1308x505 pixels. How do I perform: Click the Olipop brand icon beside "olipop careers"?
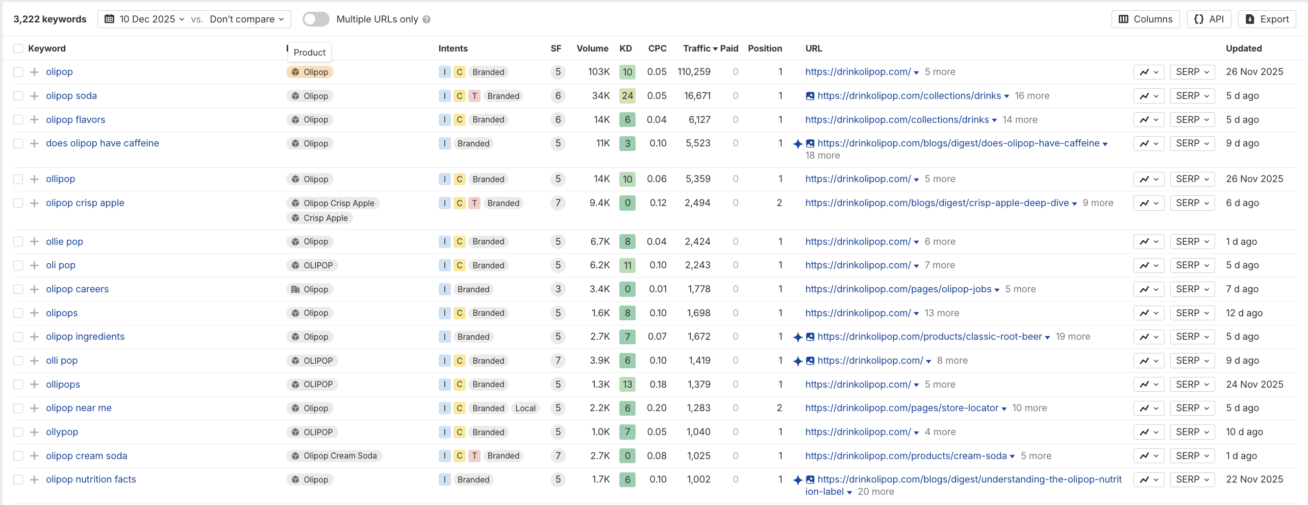295,289
